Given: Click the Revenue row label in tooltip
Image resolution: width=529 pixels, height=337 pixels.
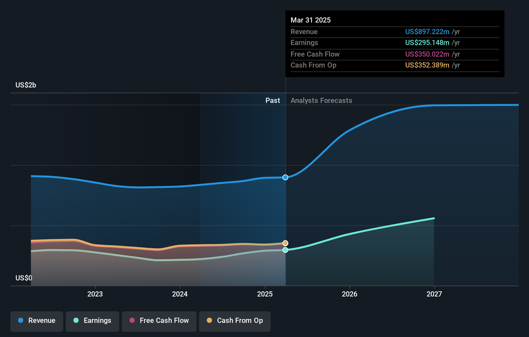Looking at the screenshot, I should [x=304, y=32].
